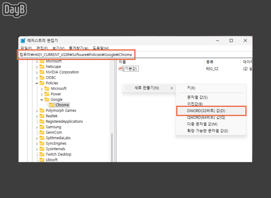Open the 편집(E) menu

42,48
